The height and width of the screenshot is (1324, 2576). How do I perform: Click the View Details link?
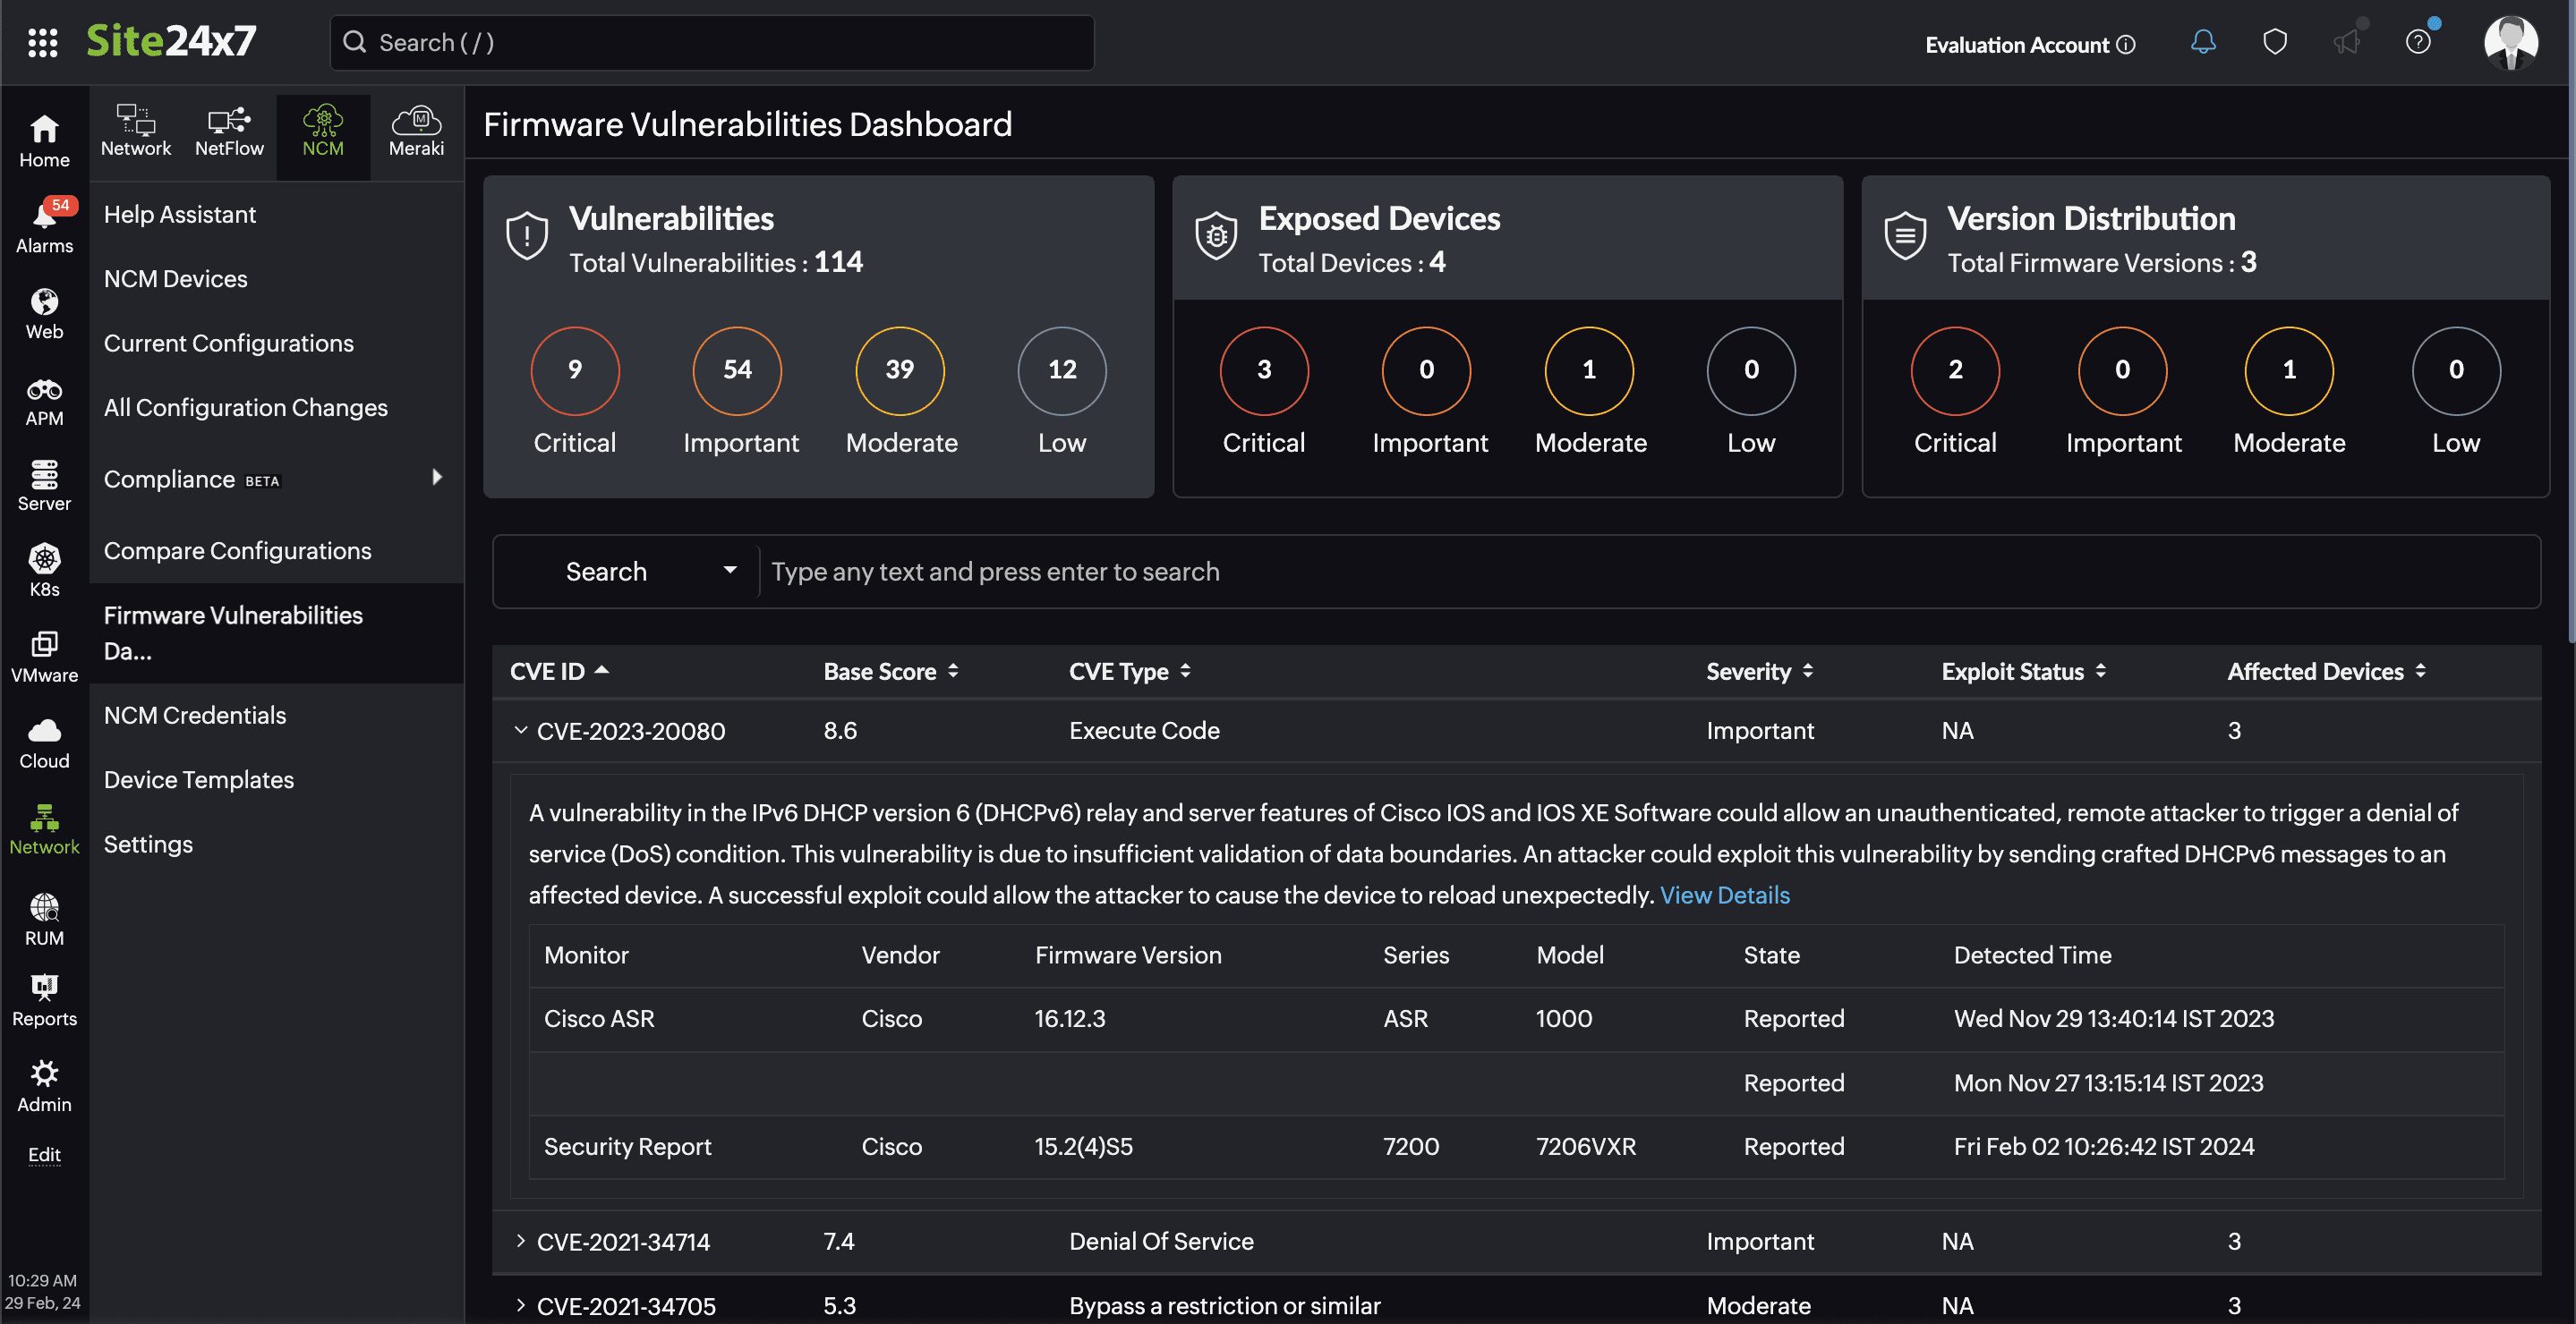click(x=1724, y=895)
